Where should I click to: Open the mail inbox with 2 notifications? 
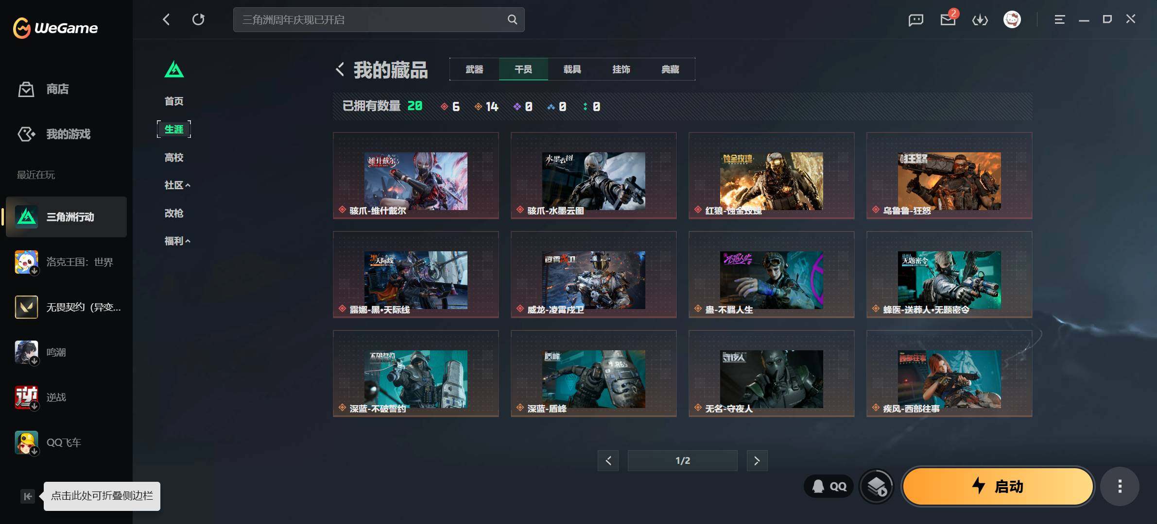948,19
